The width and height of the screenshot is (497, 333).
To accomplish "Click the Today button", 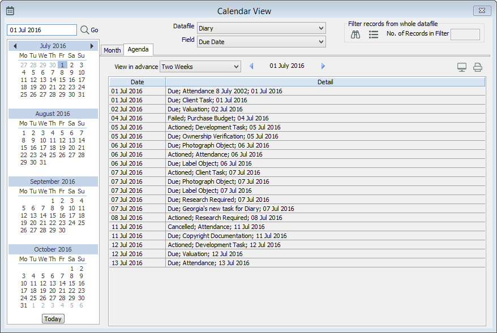I will point(53,319).
